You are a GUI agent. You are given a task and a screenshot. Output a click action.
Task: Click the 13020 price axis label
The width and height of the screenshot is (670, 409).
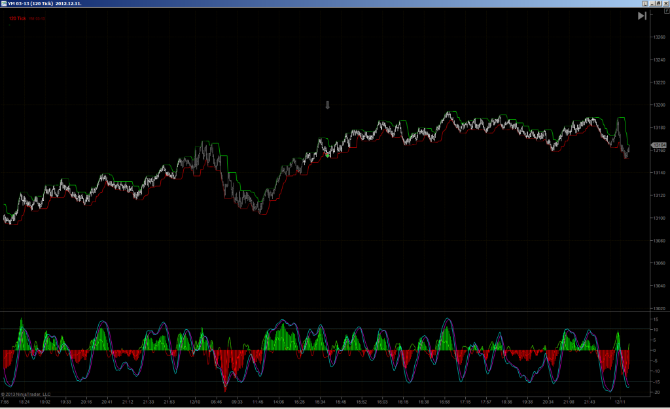pos(659,308)
